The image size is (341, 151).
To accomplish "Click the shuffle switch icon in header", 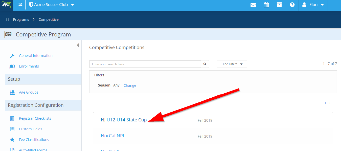I will point(20,5).
